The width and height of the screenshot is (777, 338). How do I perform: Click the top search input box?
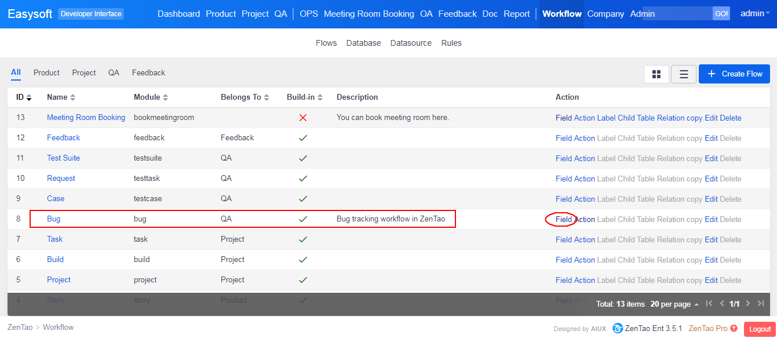click(684, 14)
